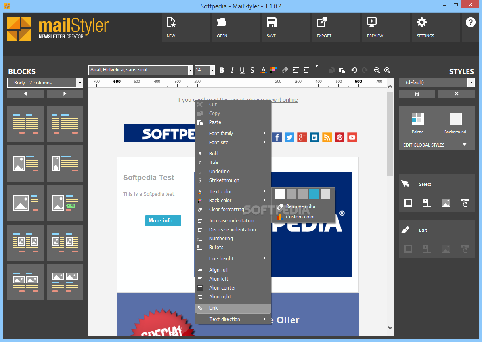Toggle Bold in the context menu
The image size is (482, 342).
point(233,154)
